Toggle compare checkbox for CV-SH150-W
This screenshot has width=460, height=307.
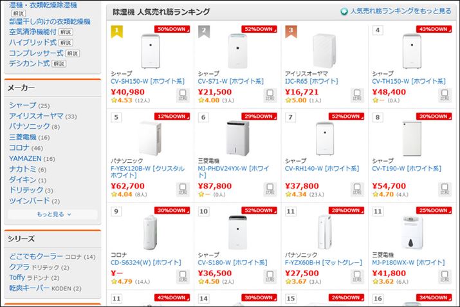pyautogui.click(x=183, y=95)
